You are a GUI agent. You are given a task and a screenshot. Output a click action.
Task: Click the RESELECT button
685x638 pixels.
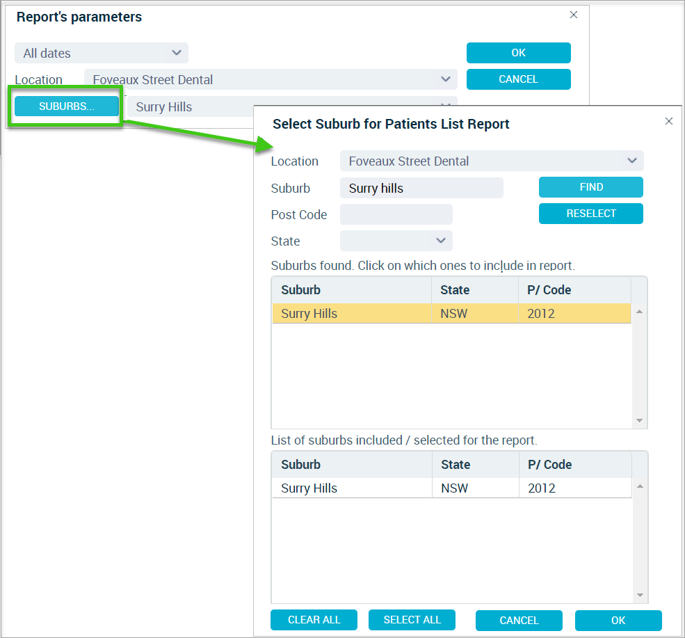coord(590,214)
